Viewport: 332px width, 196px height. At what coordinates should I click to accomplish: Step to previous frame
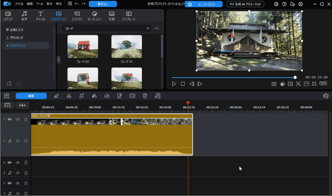pos(192,84)
